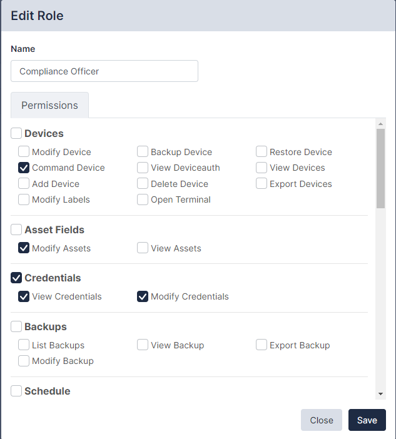Deselect the Credentials group checkbox
Image resolution: width=396 pixels, height=439 pixels.
tap(16, 278)
